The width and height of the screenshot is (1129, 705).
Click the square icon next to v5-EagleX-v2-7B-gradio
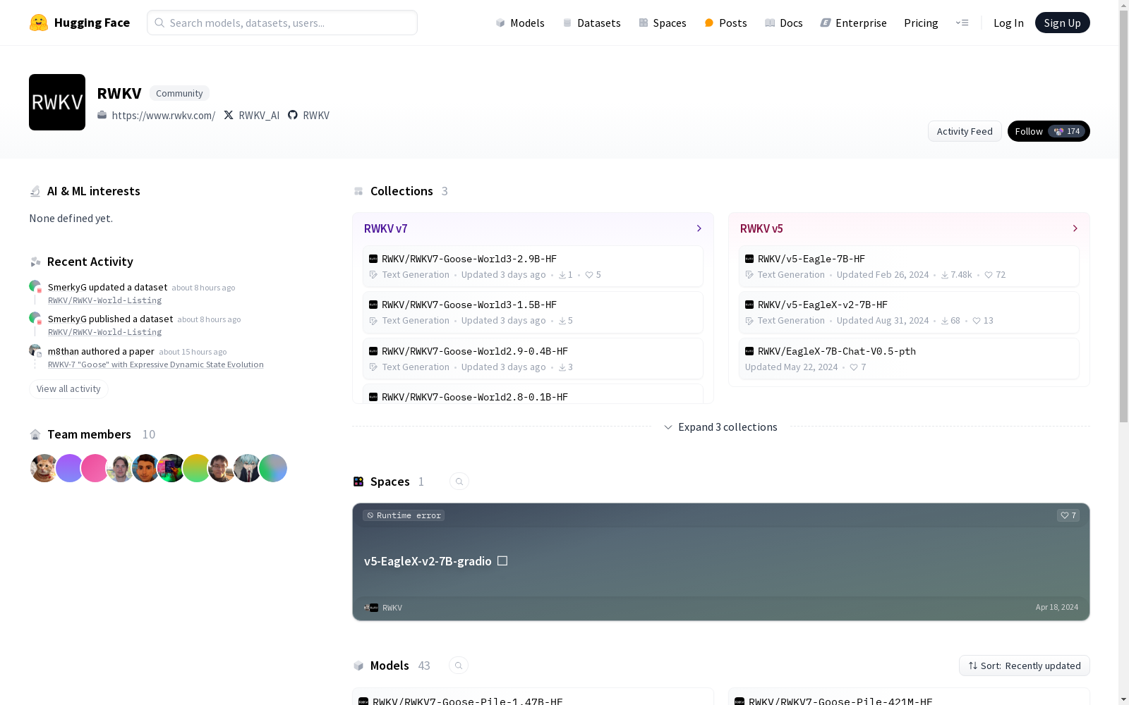[x=502, y=561]
